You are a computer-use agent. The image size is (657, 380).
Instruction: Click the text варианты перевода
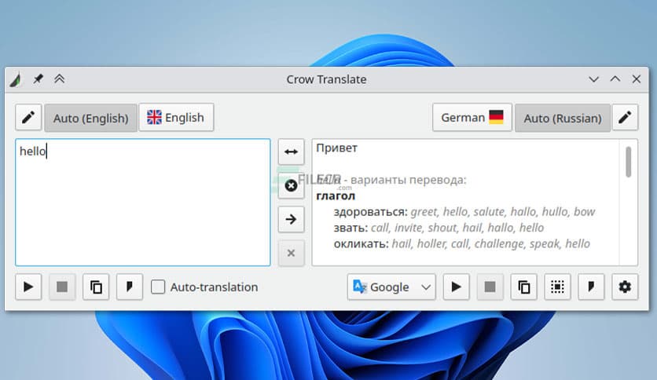pos(408,180)
